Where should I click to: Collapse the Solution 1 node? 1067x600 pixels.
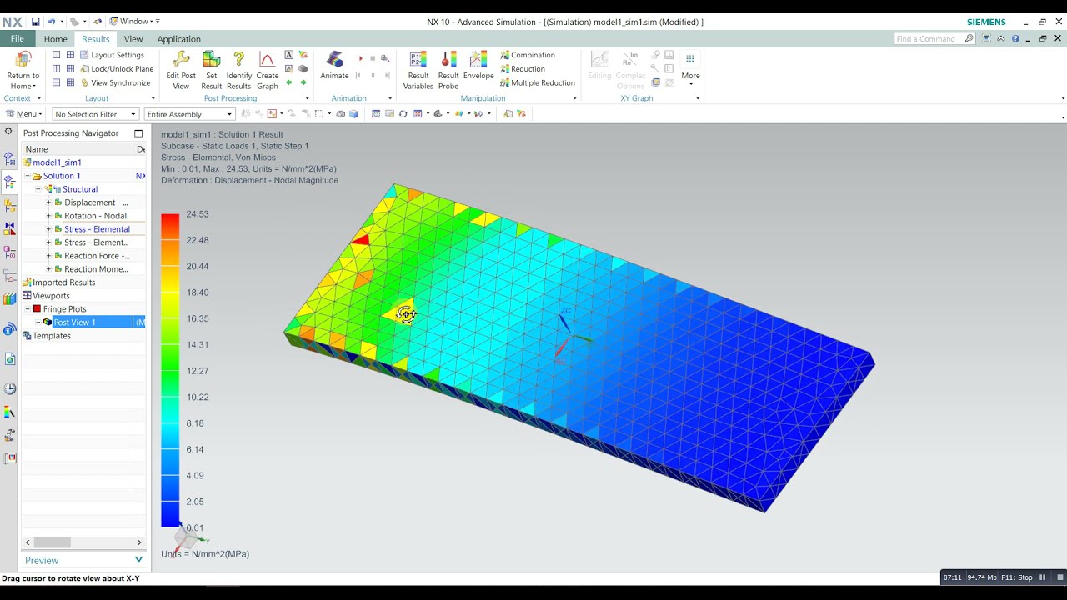(28, 176)
